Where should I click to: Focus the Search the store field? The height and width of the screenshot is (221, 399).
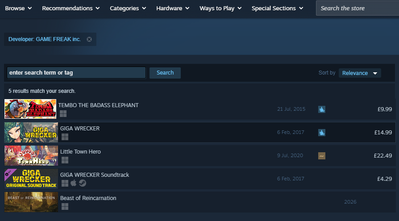(357, 8)
